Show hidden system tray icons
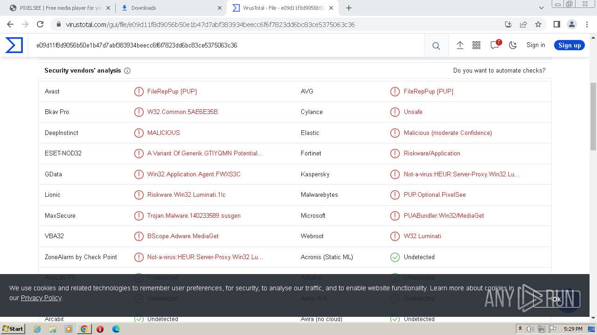Image resolution: width=597 pixels, height=335 pixels. click(520, 329)
